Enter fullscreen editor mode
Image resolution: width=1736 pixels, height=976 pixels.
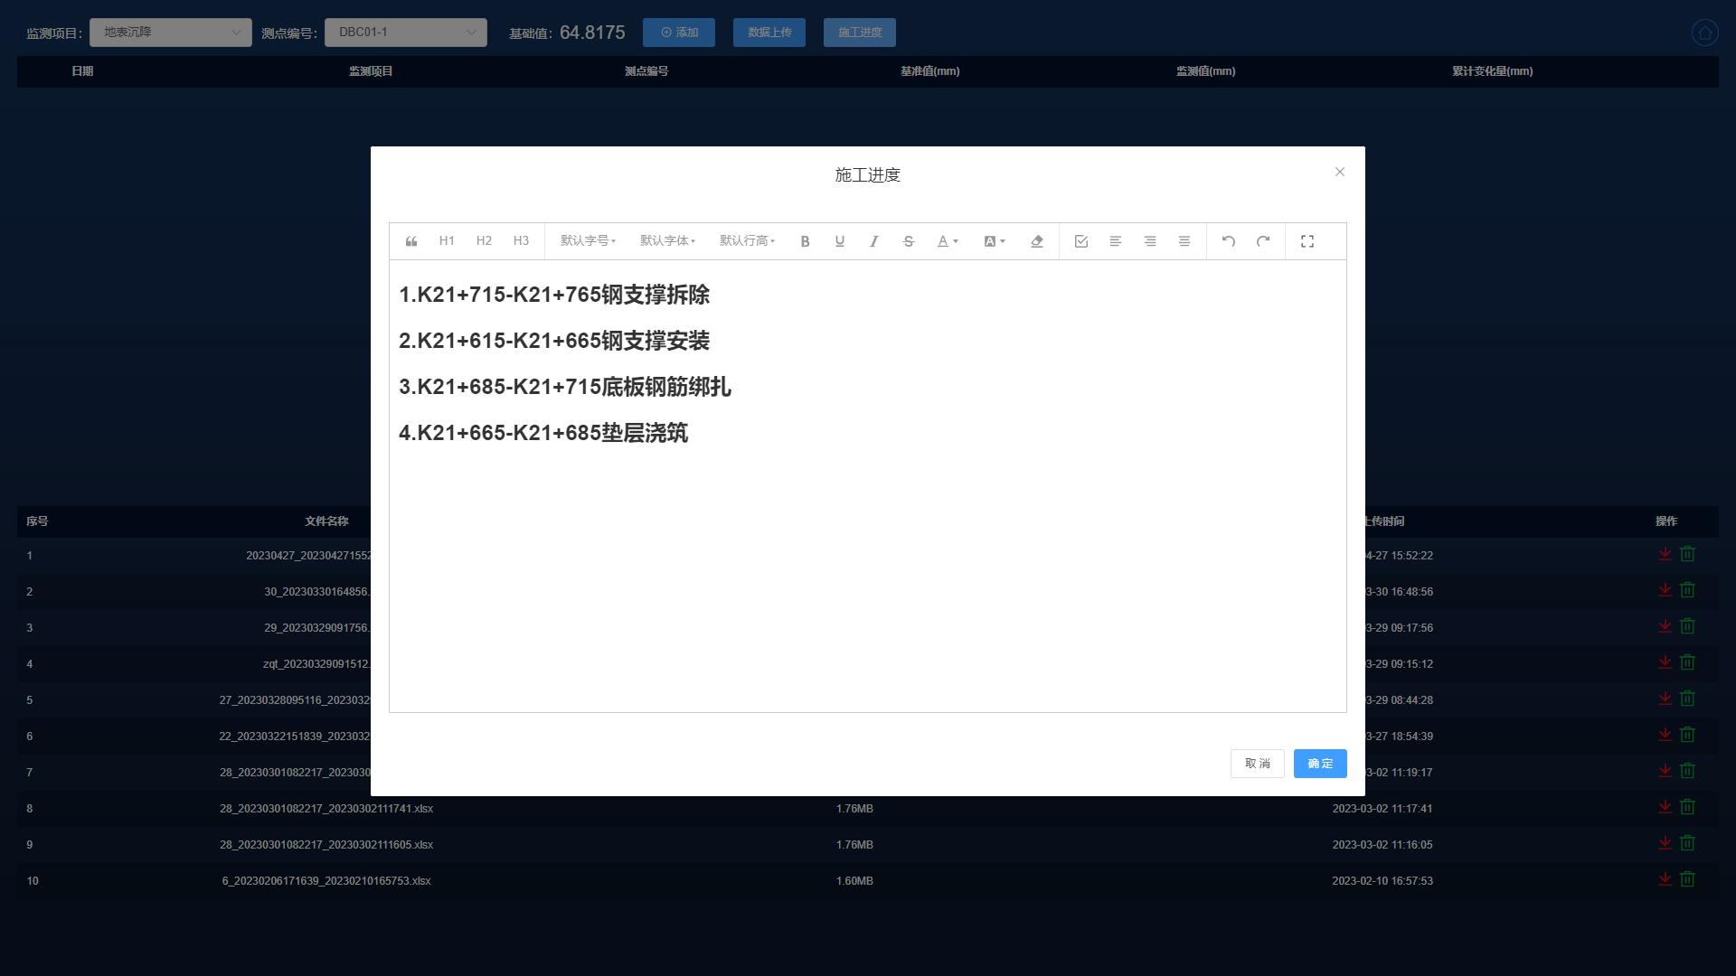[1307, 241]
